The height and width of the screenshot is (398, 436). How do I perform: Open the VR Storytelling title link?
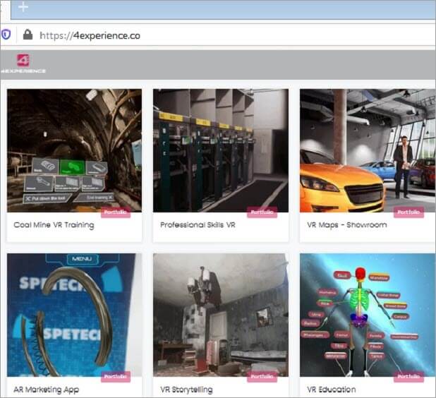click(186, 390)
